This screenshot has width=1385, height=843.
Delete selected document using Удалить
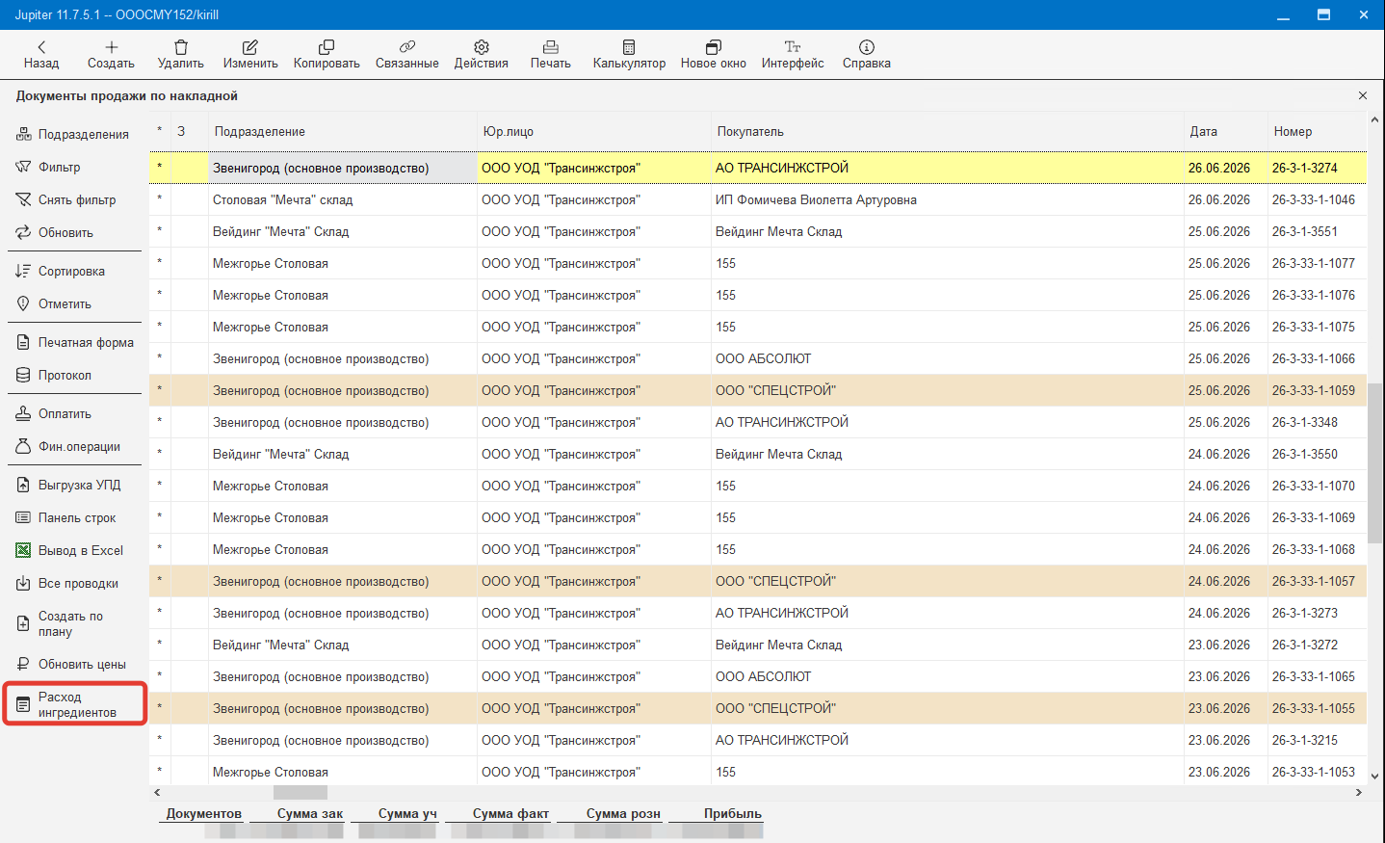[181, 55]
